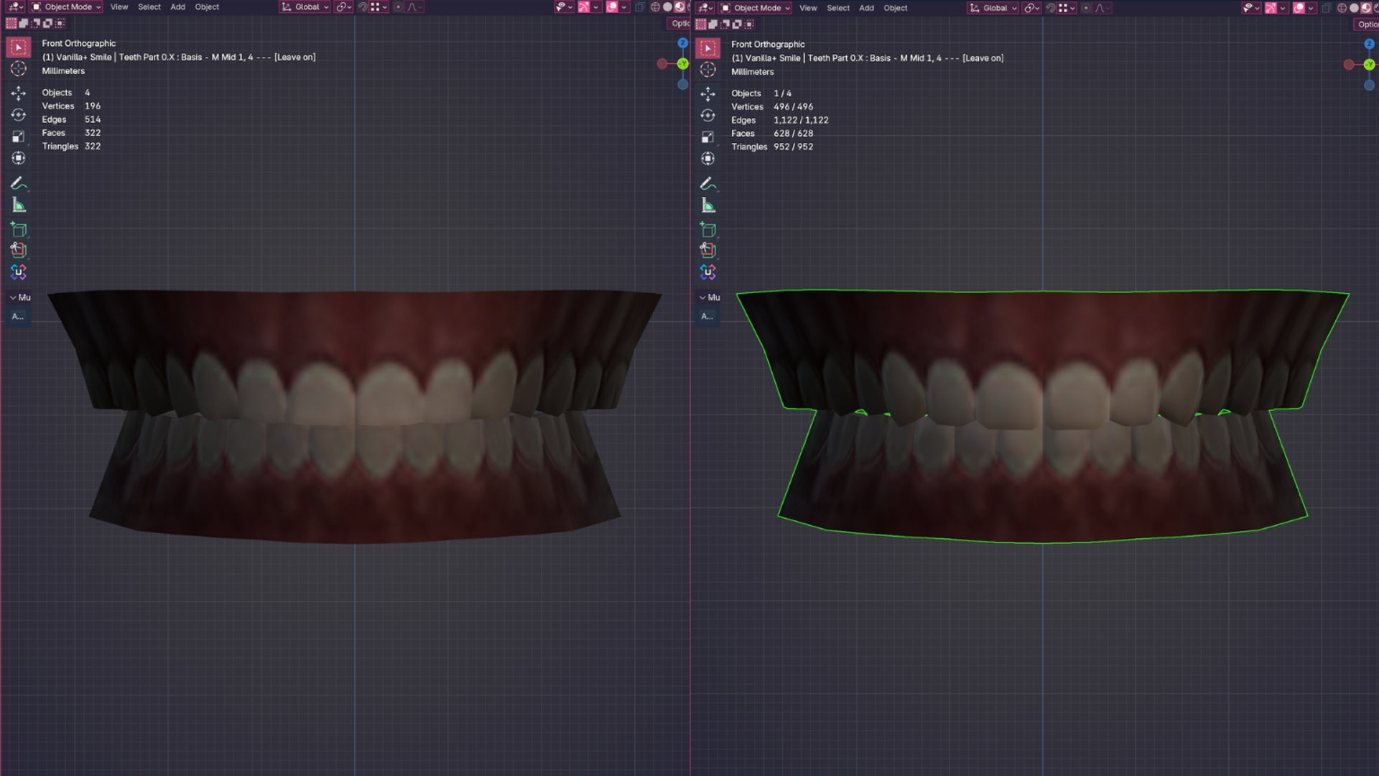Select the Scale tool in right viewport

708,137
